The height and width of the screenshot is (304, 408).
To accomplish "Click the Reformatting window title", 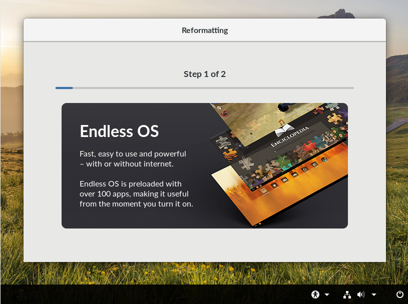I will pyautogui.click(x=205, y=30).
